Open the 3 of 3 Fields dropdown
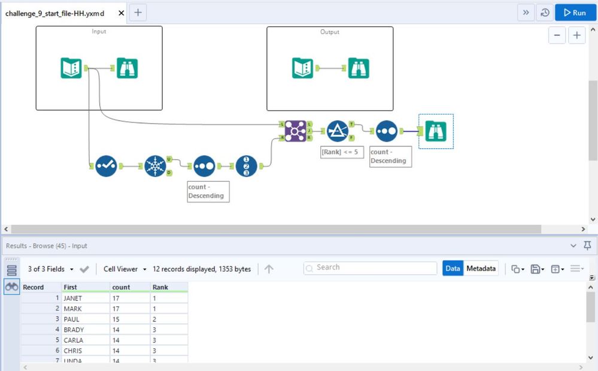 tap(51, 269)
